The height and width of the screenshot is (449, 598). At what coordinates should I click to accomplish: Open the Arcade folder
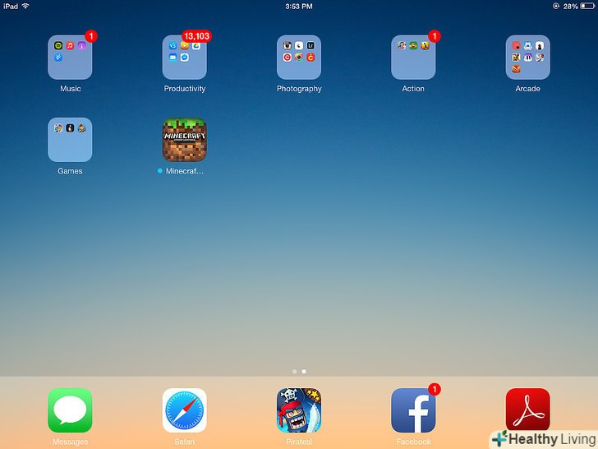(528, 58)
